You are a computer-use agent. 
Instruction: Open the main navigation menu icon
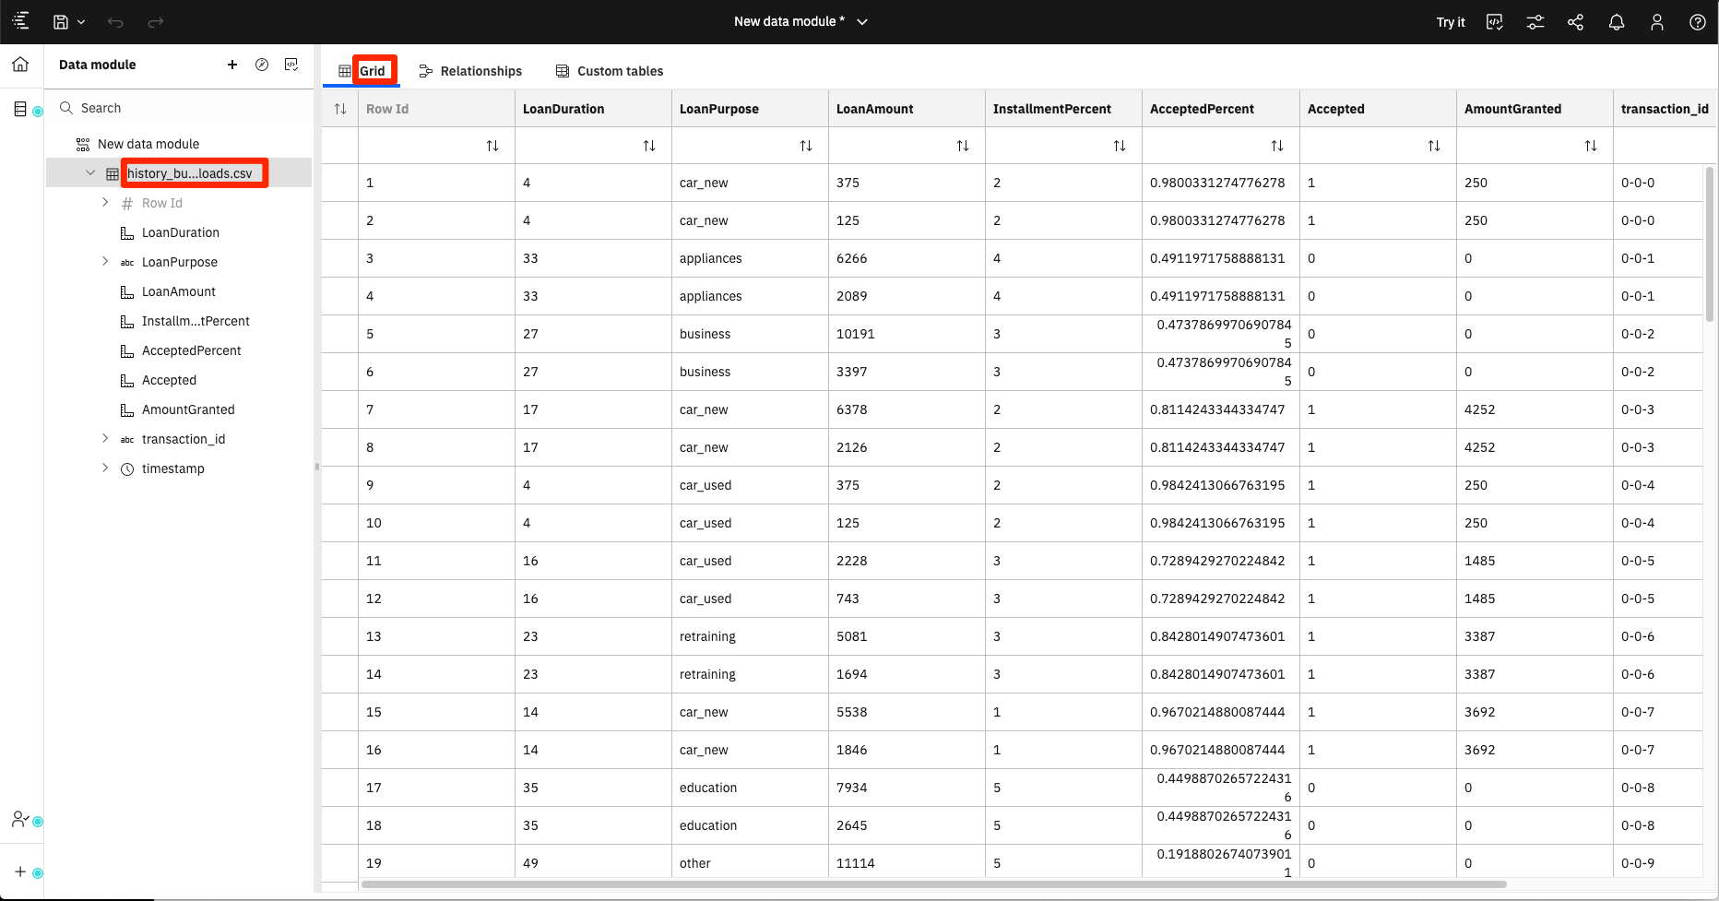coord(20,21)
